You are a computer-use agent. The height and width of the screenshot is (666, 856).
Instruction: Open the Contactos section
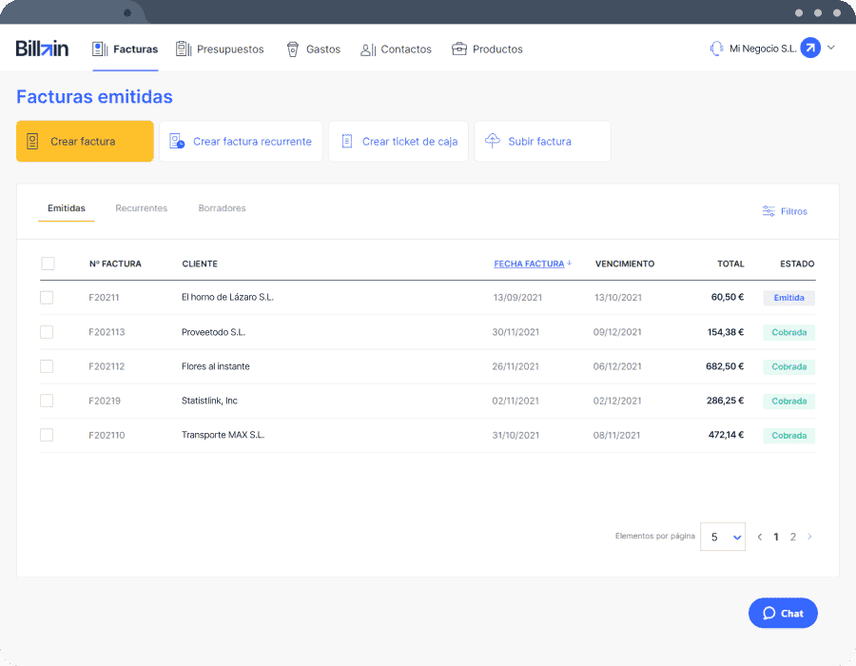(396, 49)
